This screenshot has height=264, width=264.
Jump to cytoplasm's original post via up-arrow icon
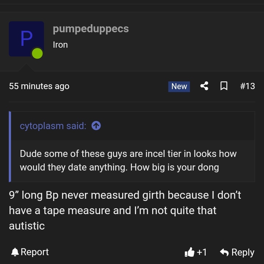pyautogui.click(x=96, y=126)
